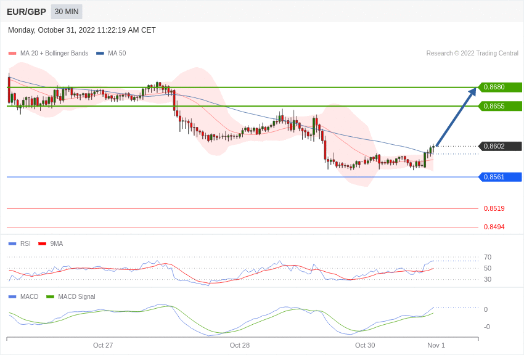
Task: Click the RSI 30 axis value
Action: [488, 279]
